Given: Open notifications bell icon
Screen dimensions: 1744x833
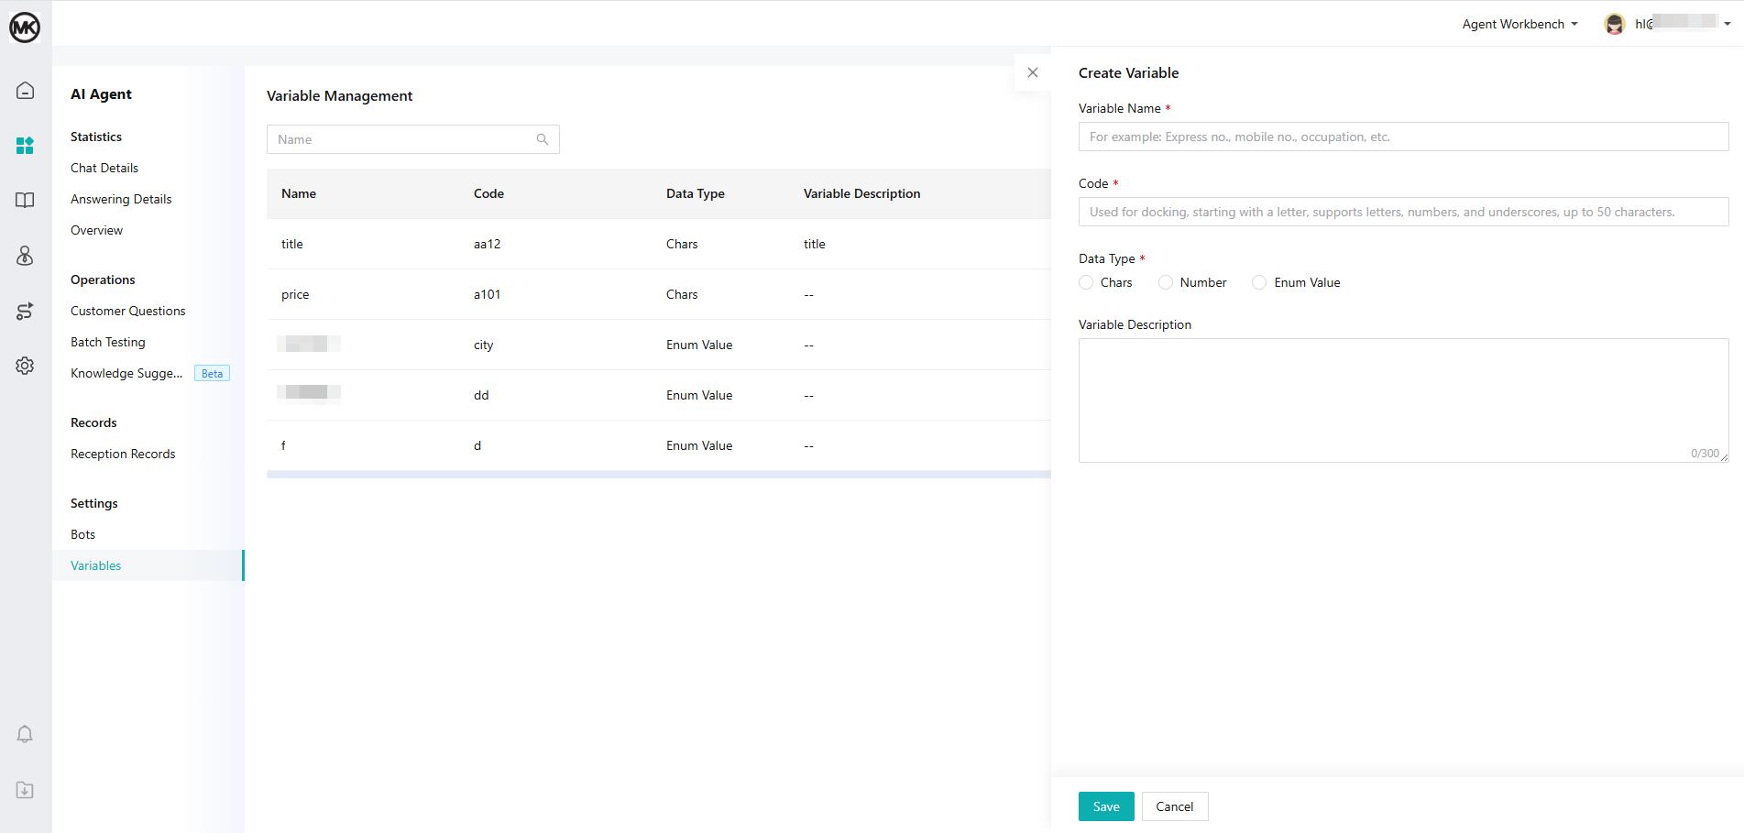Looking at the screenshot, I should pyautogui.click(x=25, y=734).
